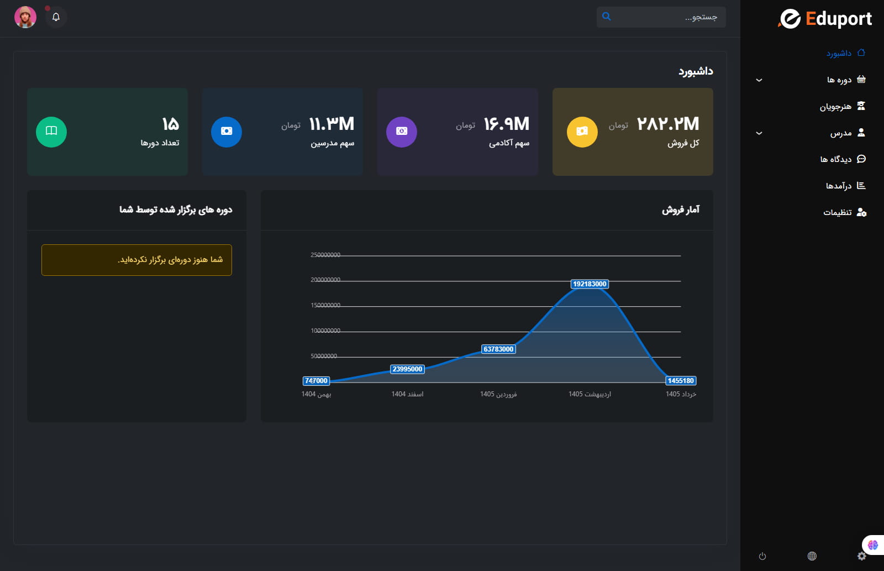The image size is (884, 571).
Task: Click the 63783000 chart data label
Action: coord(498,349)
